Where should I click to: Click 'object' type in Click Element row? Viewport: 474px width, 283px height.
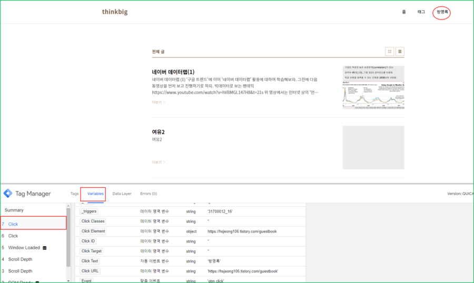[x=191, y=231]
